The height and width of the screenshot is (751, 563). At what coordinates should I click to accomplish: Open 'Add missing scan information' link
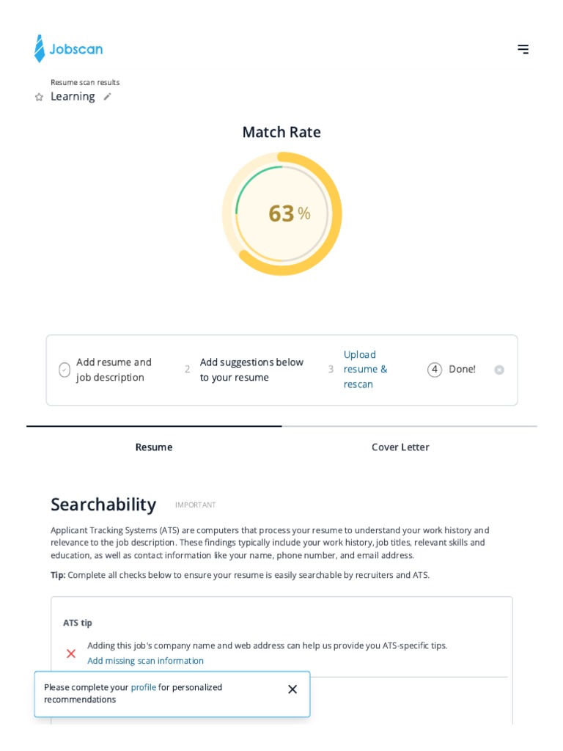click(145, 661)
